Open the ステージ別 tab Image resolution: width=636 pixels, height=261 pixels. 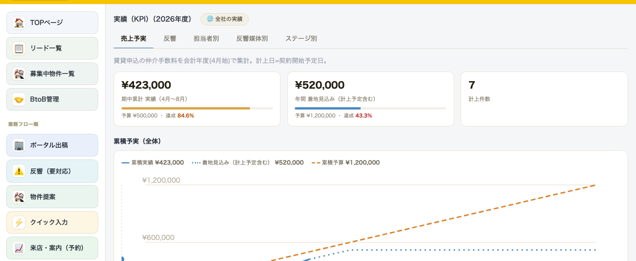(x=301, y=39)
